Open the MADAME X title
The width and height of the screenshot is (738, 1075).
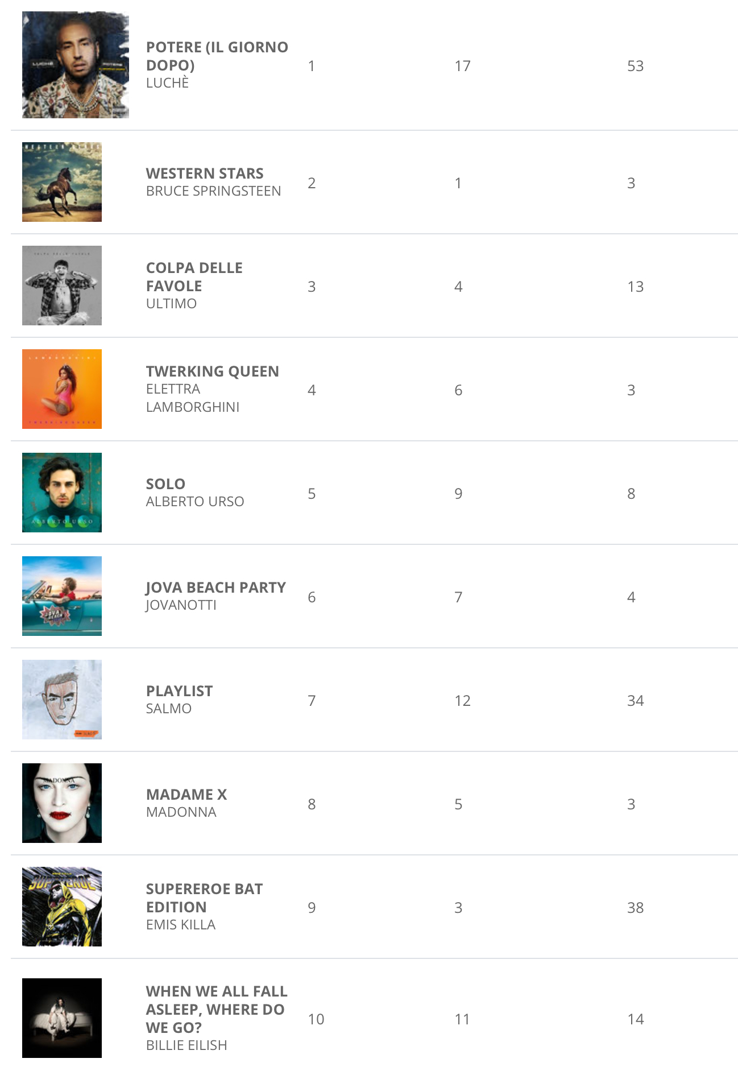pyautogui.click(x=186, y=794)
